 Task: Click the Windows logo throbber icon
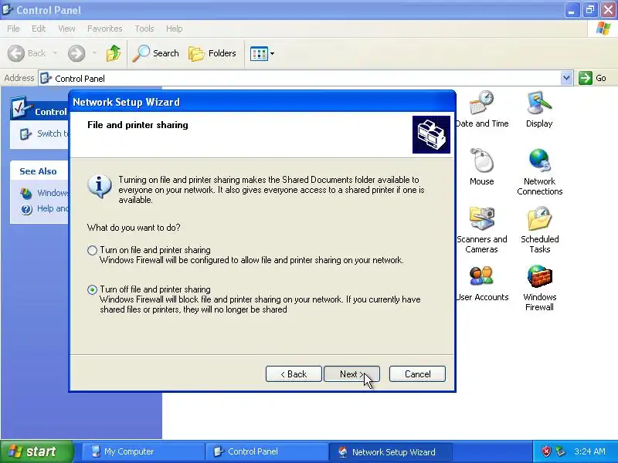tap(603, 29)
